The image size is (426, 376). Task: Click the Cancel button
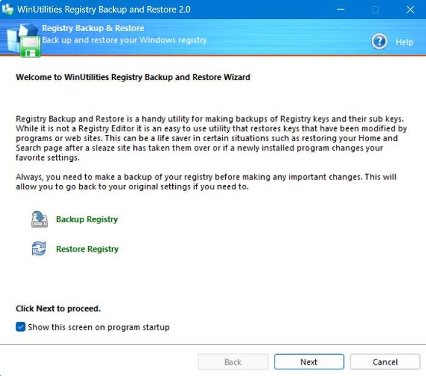[x=385, y=361]
